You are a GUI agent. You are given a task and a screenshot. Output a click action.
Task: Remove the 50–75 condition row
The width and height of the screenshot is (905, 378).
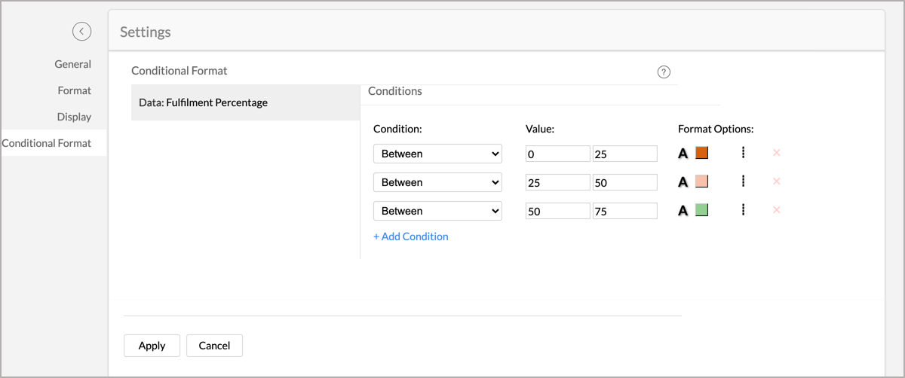point(777,210)
